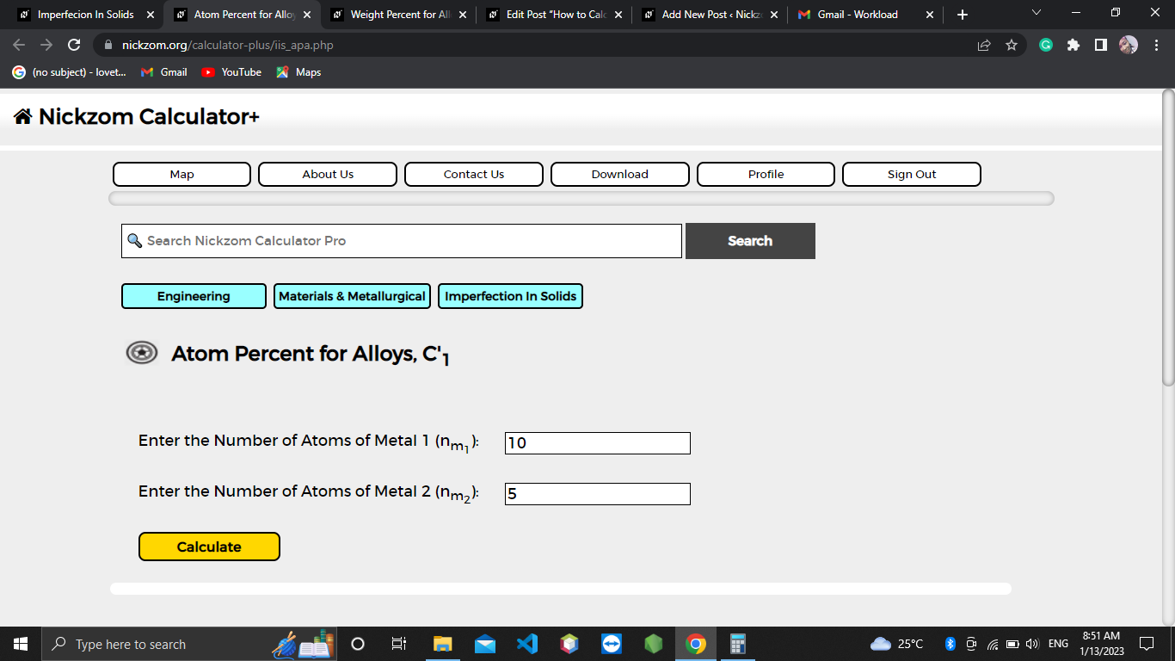Launch Visual Studio Code from taskbar
The height and width of the screenshot is (661, 1175).
[527, 644]
